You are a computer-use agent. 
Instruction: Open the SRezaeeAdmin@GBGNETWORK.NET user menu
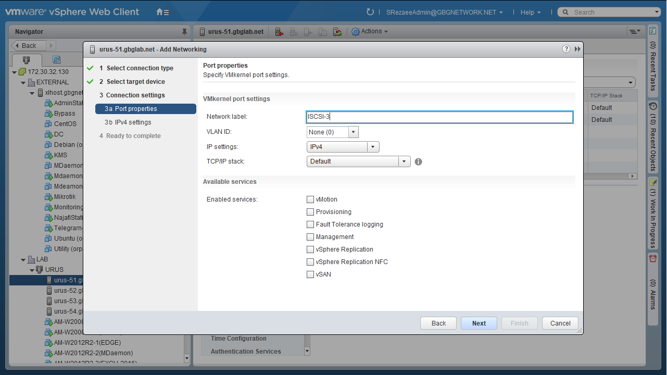[444, 12]
